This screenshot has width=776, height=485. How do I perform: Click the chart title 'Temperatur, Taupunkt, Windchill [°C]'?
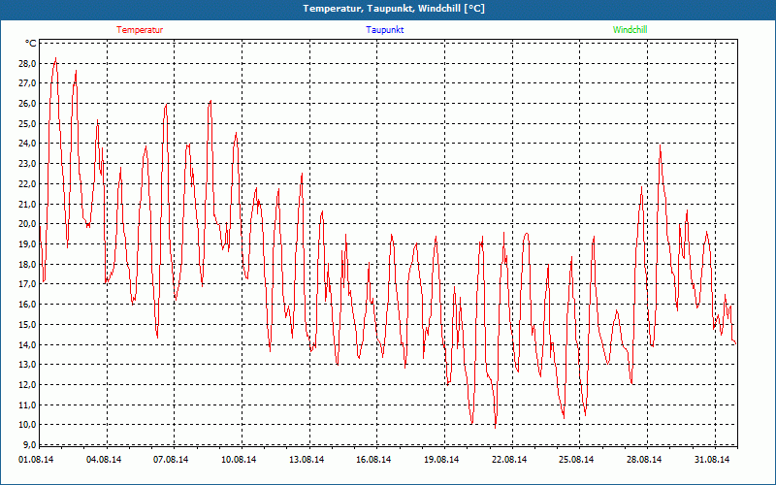pos(394,9)
